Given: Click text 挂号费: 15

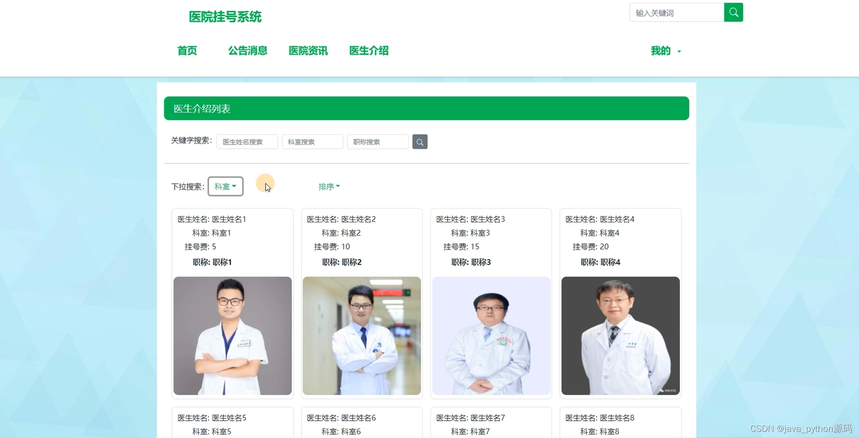Looking at the screenshot, I should (461, 247).
